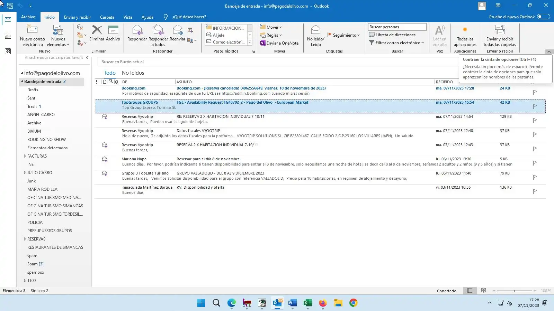Expand the FACTURAS folder
Viewport: 554px width, 311px height.
coord(25,156)
